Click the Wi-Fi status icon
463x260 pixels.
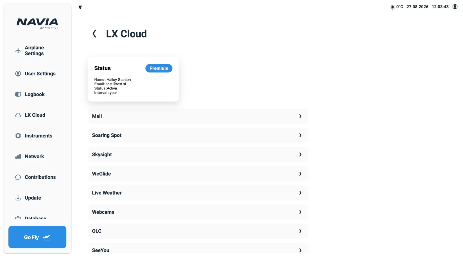click(x=80, y=7)
